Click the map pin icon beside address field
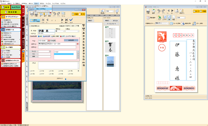 pyautogui.click(x=78, y=44)
